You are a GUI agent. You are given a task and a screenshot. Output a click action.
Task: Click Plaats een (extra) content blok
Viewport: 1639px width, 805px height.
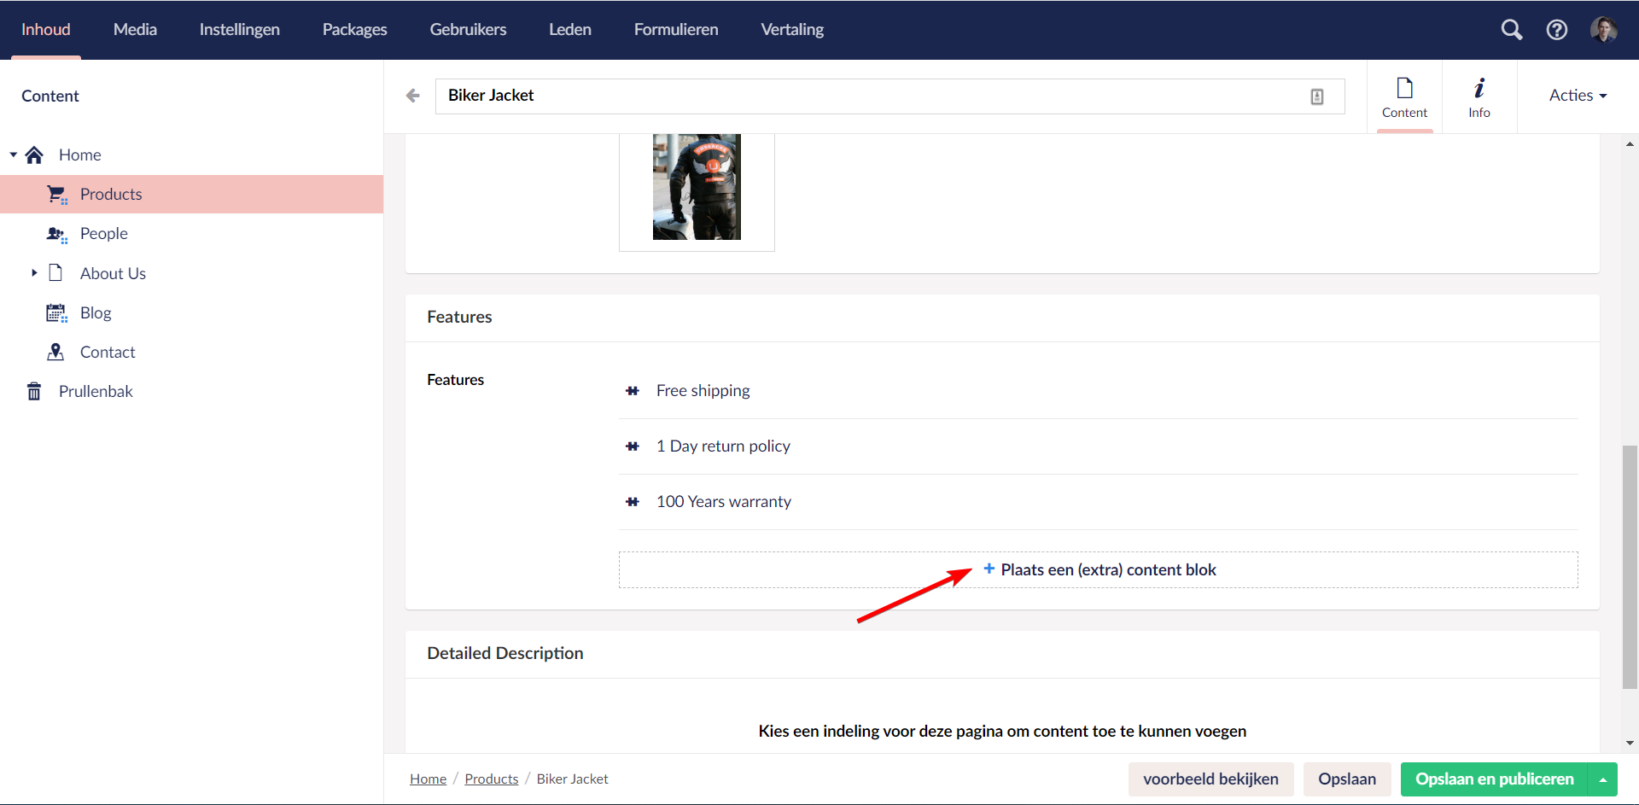click(1101, 569)
